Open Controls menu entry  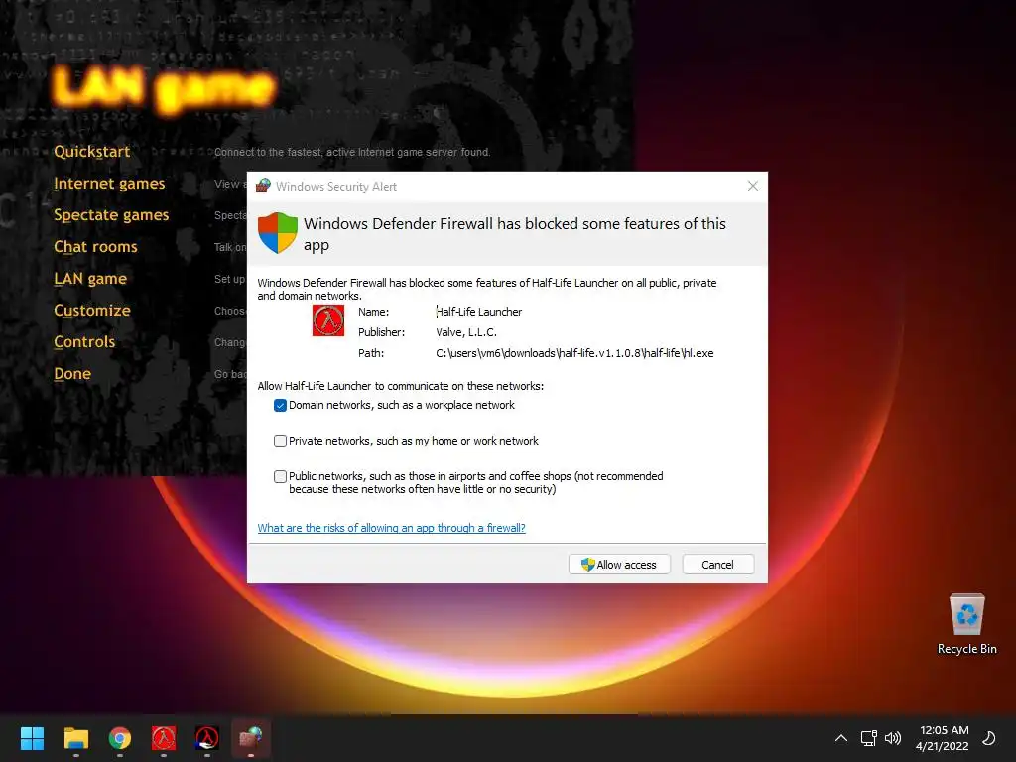[x=84, y=342]
